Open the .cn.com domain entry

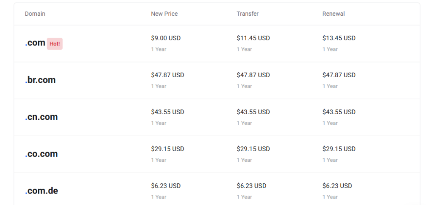(x=41, y=117)
